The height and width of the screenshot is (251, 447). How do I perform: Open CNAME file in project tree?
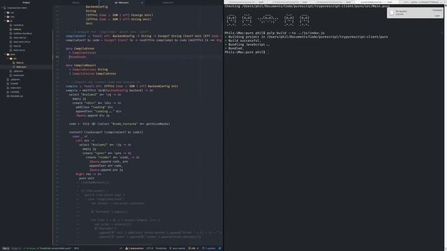[14, 84]
